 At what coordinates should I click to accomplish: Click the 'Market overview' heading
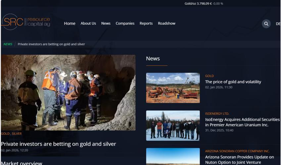click(x=22, y=163)
